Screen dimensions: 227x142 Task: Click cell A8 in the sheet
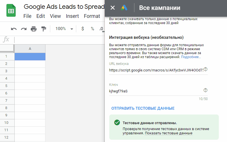pyautogui.click(x=30, y=108)
